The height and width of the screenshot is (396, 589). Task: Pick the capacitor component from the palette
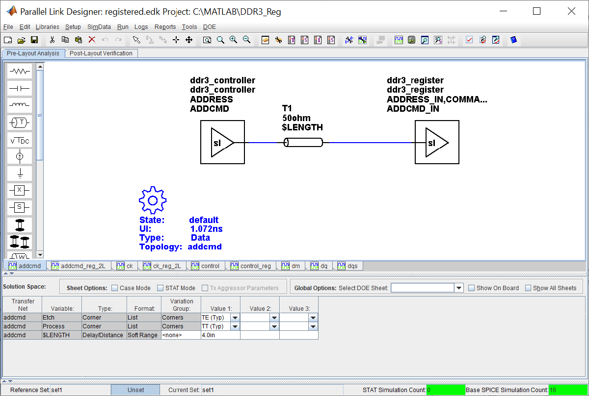[x=20, y=89]
